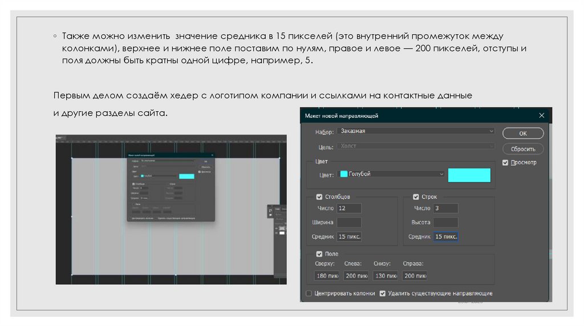584x327 pixels.
Task: Click the 'Сбросить' reset button
Action: pos(522,149)
